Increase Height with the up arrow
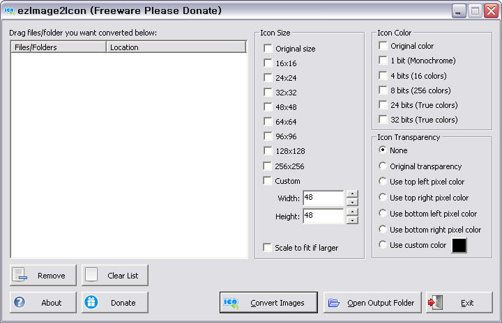This screenshot has height=323, width=502. coord(352,212)
